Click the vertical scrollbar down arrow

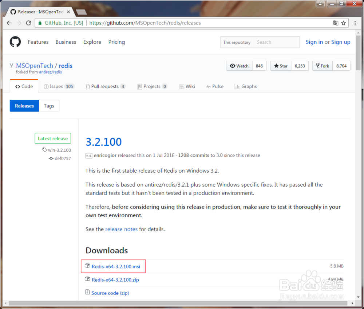pos(358,297)
